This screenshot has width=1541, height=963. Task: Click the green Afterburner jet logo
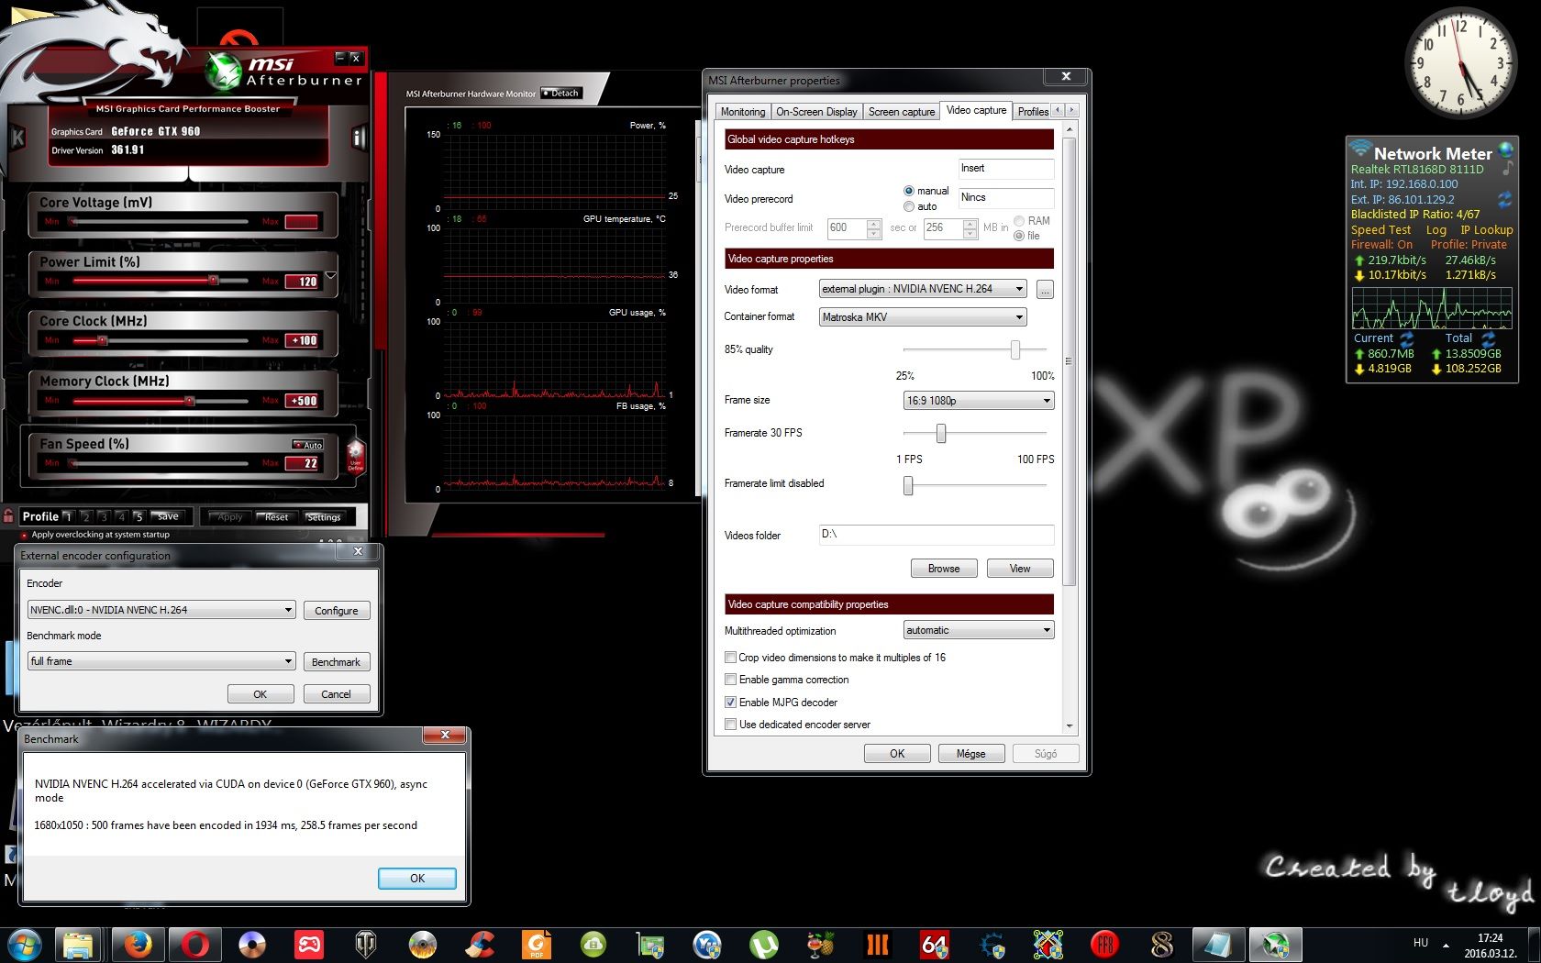tap(223, 72)
